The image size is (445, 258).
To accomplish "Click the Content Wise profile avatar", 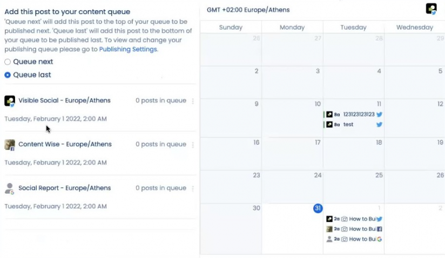I will (10, 145).
